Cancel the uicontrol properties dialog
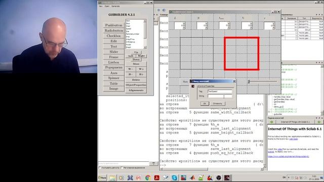This screenshot has height=182, width=324. pyautogui.click(x=217, y=103)
